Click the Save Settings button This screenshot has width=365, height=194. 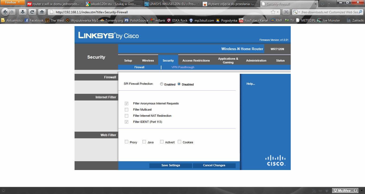coord(171,165)
